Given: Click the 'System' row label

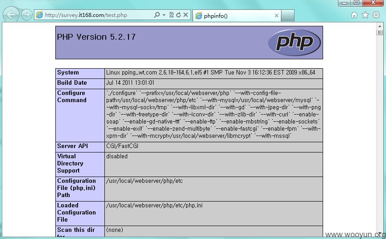Looking at the screenshot, I should pyautogui.click(x=68, y=73).
